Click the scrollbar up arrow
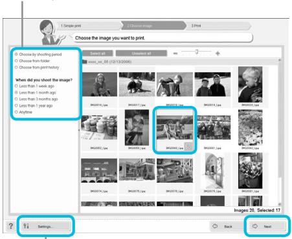 click(280, 60)
